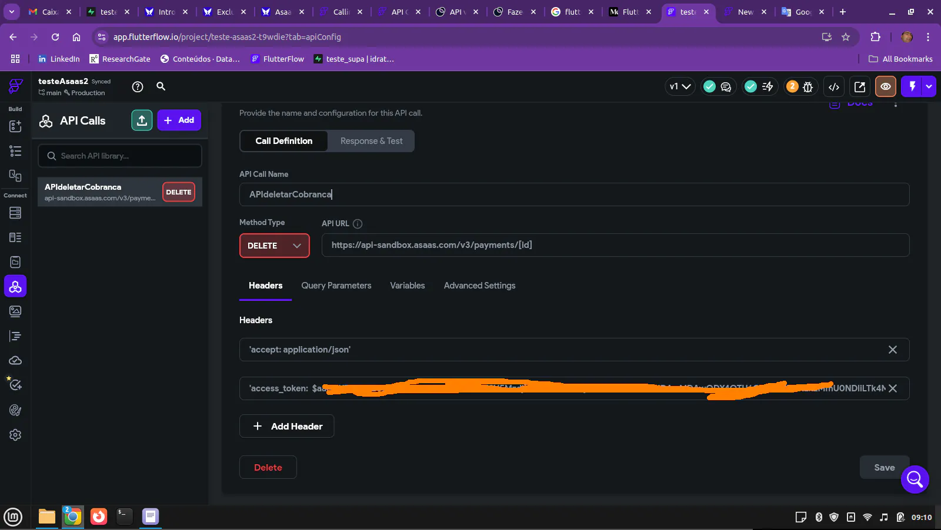Open the Tests sidebar icon
This screenshot has height=530, width=941.
[x=15, y=385]
